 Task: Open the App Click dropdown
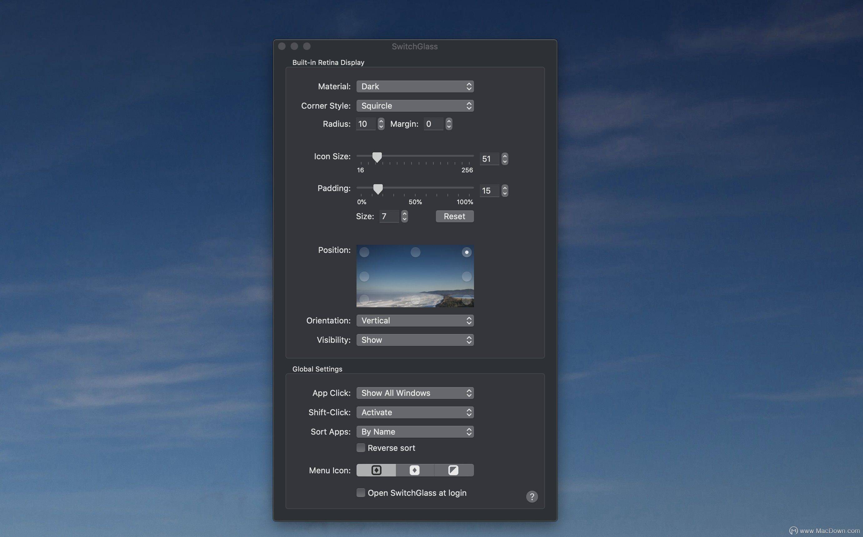click(415, 393)
